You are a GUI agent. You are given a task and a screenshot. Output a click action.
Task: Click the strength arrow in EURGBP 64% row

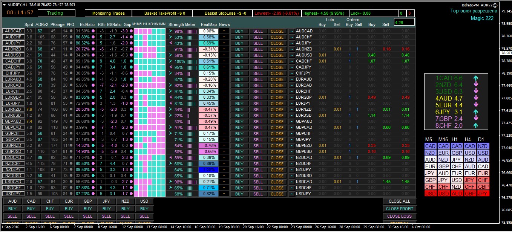(x=170, y=97)
